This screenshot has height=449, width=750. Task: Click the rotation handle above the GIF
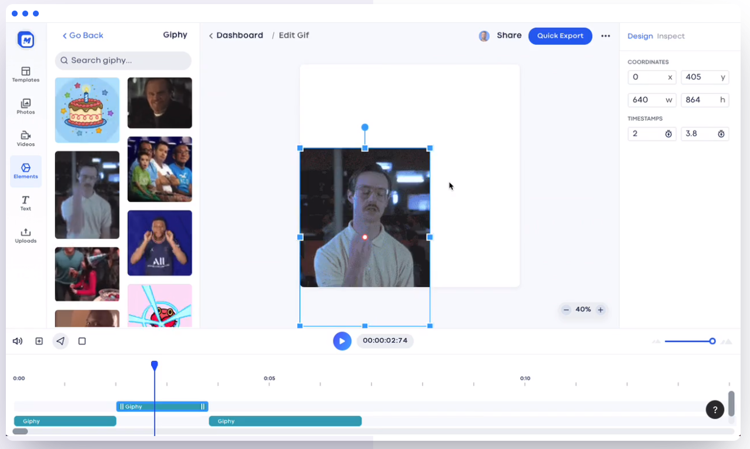click(x=365, y=128)
